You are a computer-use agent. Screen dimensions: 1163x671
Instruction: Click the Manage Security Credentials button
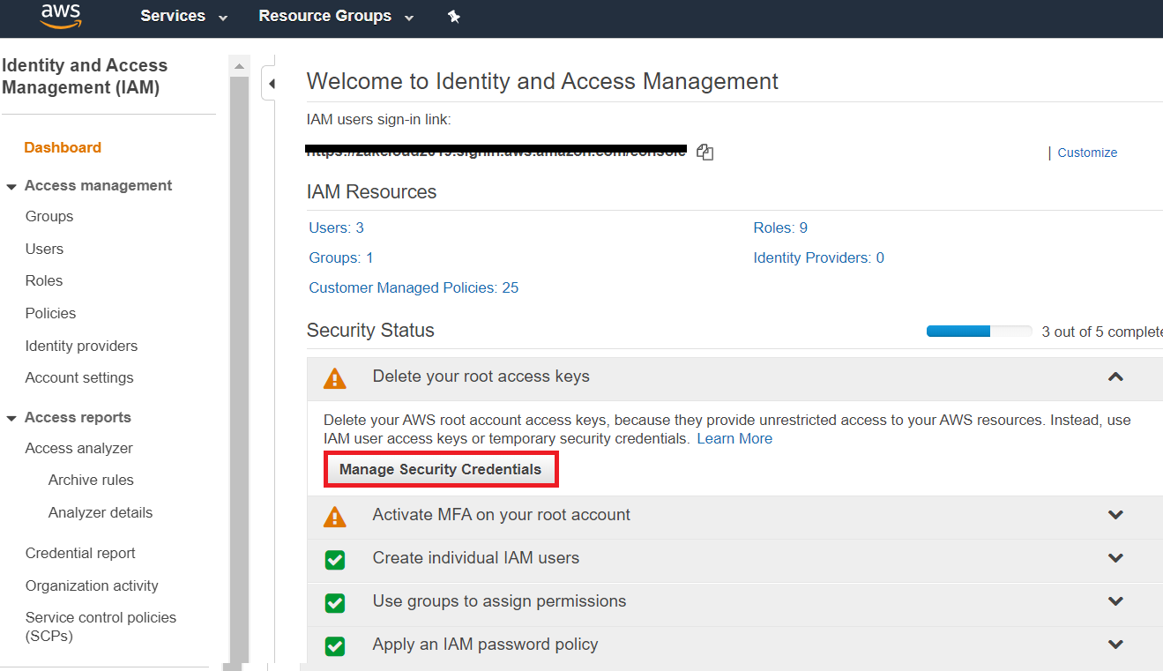click(x=441, y=470)
